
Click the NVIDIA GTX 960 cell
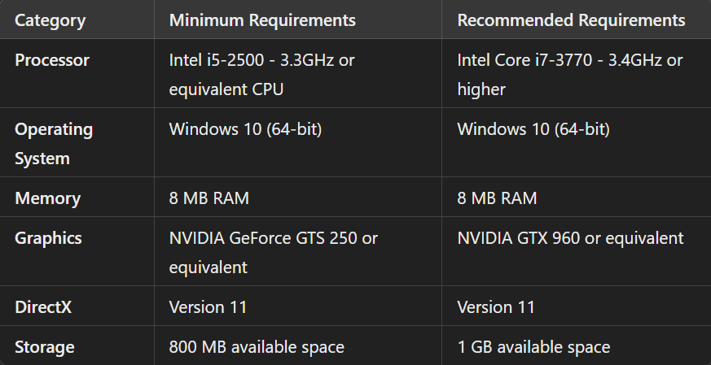(570, 238)
